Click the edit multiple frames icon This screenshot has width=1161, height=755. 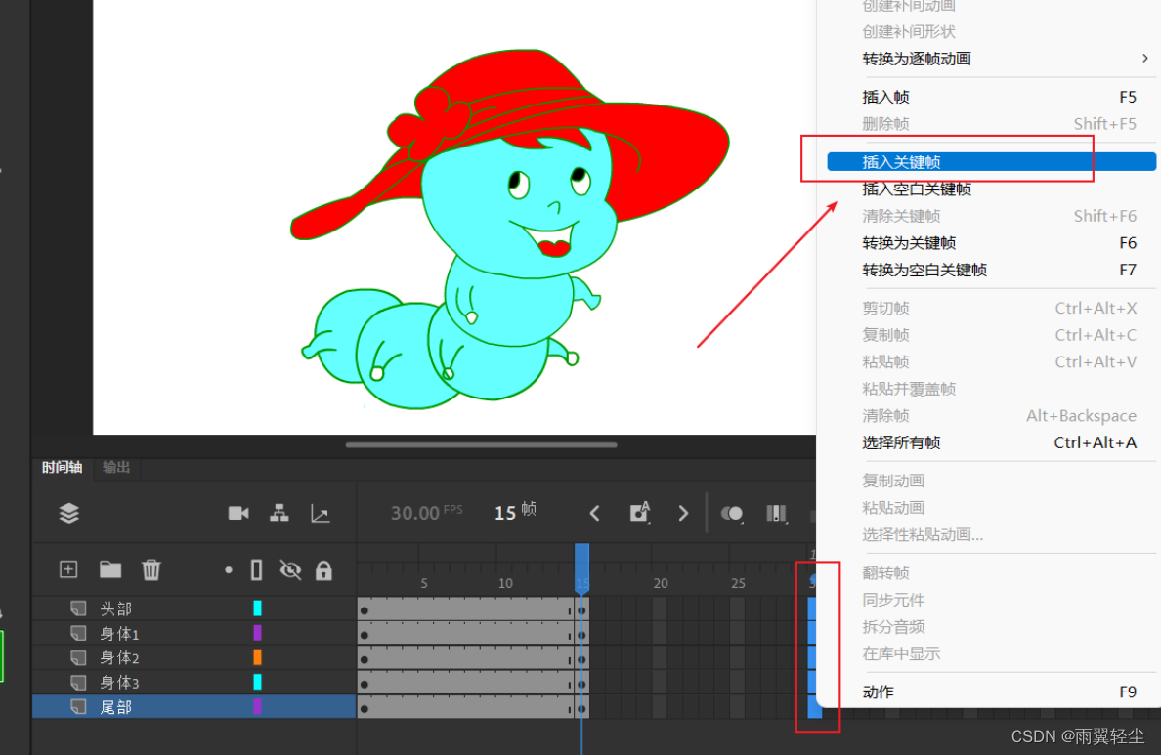[x=776, y=513]
